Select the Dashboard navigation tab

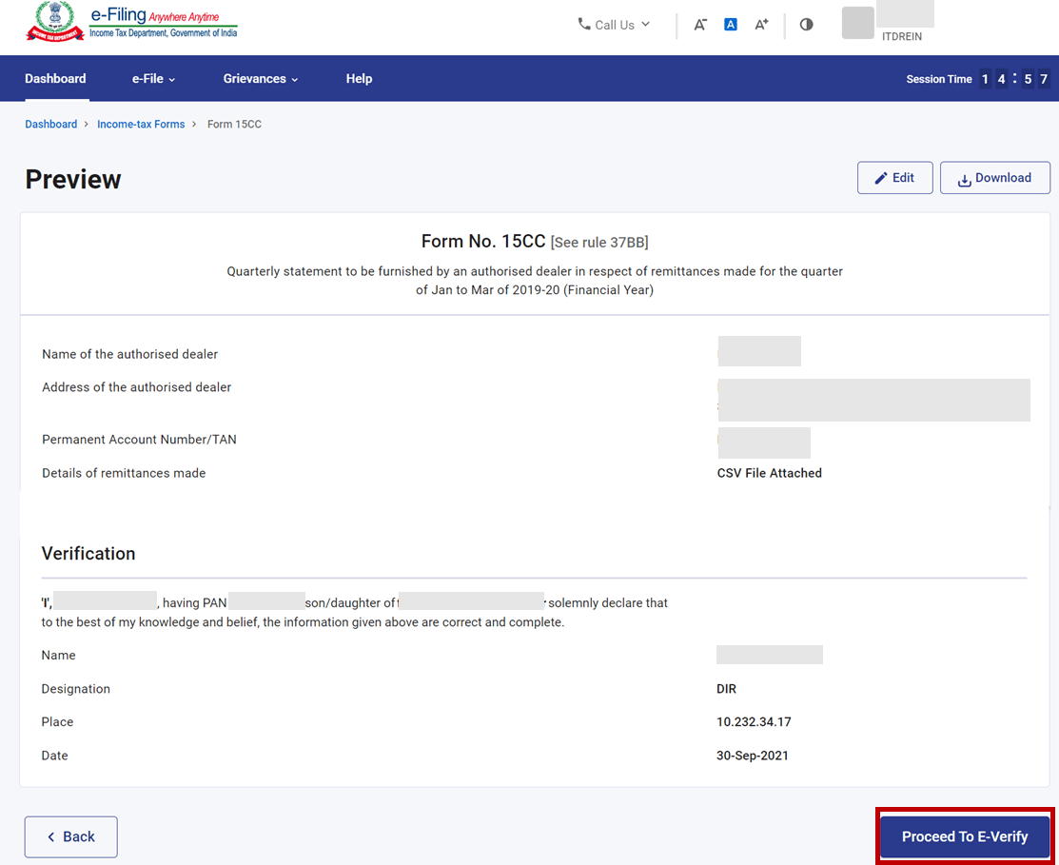[x=55, y=78]
